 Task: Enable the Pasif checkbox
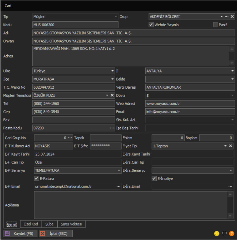tap(215, 25)
